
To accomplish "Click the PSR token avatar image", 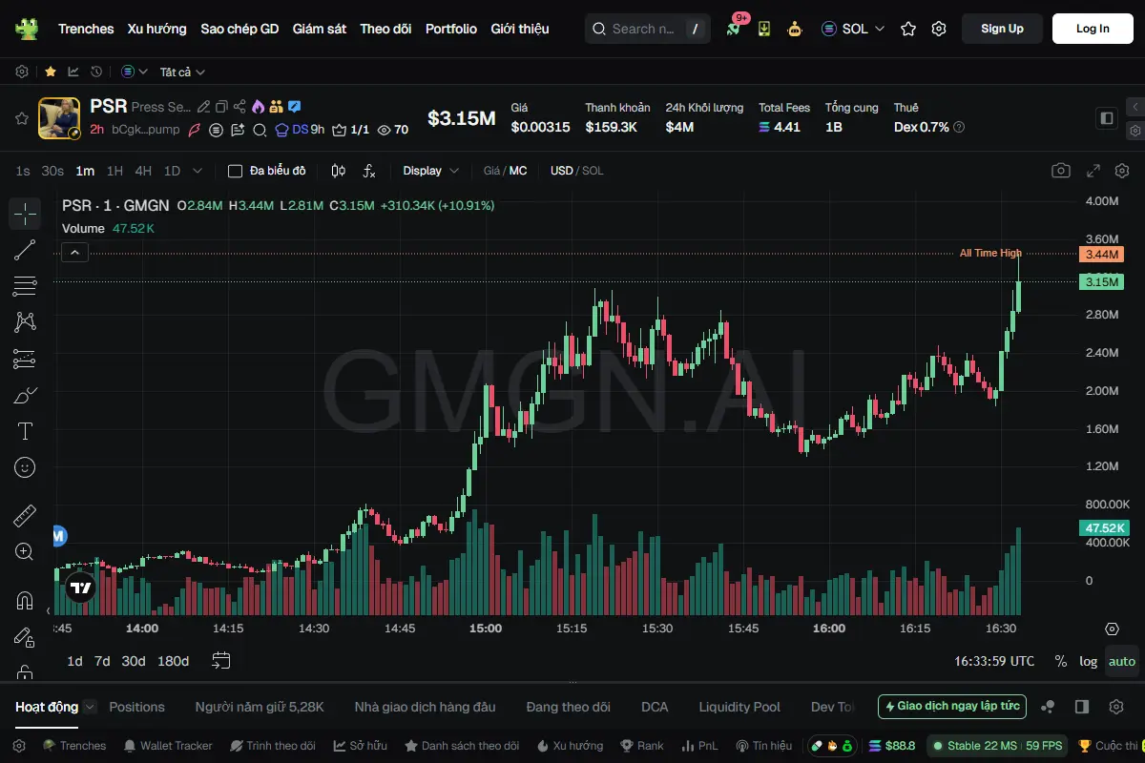I will [59, 118].
